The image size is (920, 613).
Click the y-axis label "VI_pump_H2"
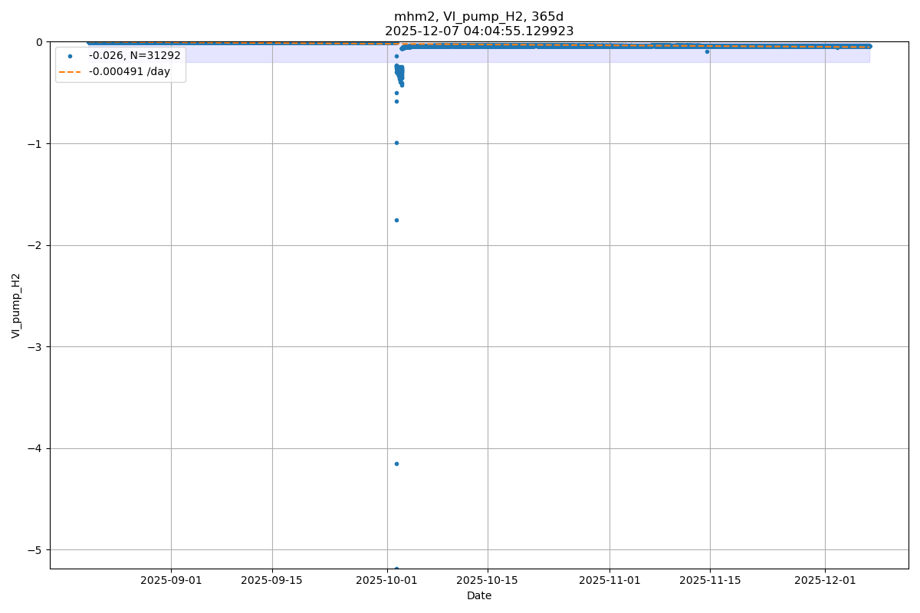click(x=16, y=305)
